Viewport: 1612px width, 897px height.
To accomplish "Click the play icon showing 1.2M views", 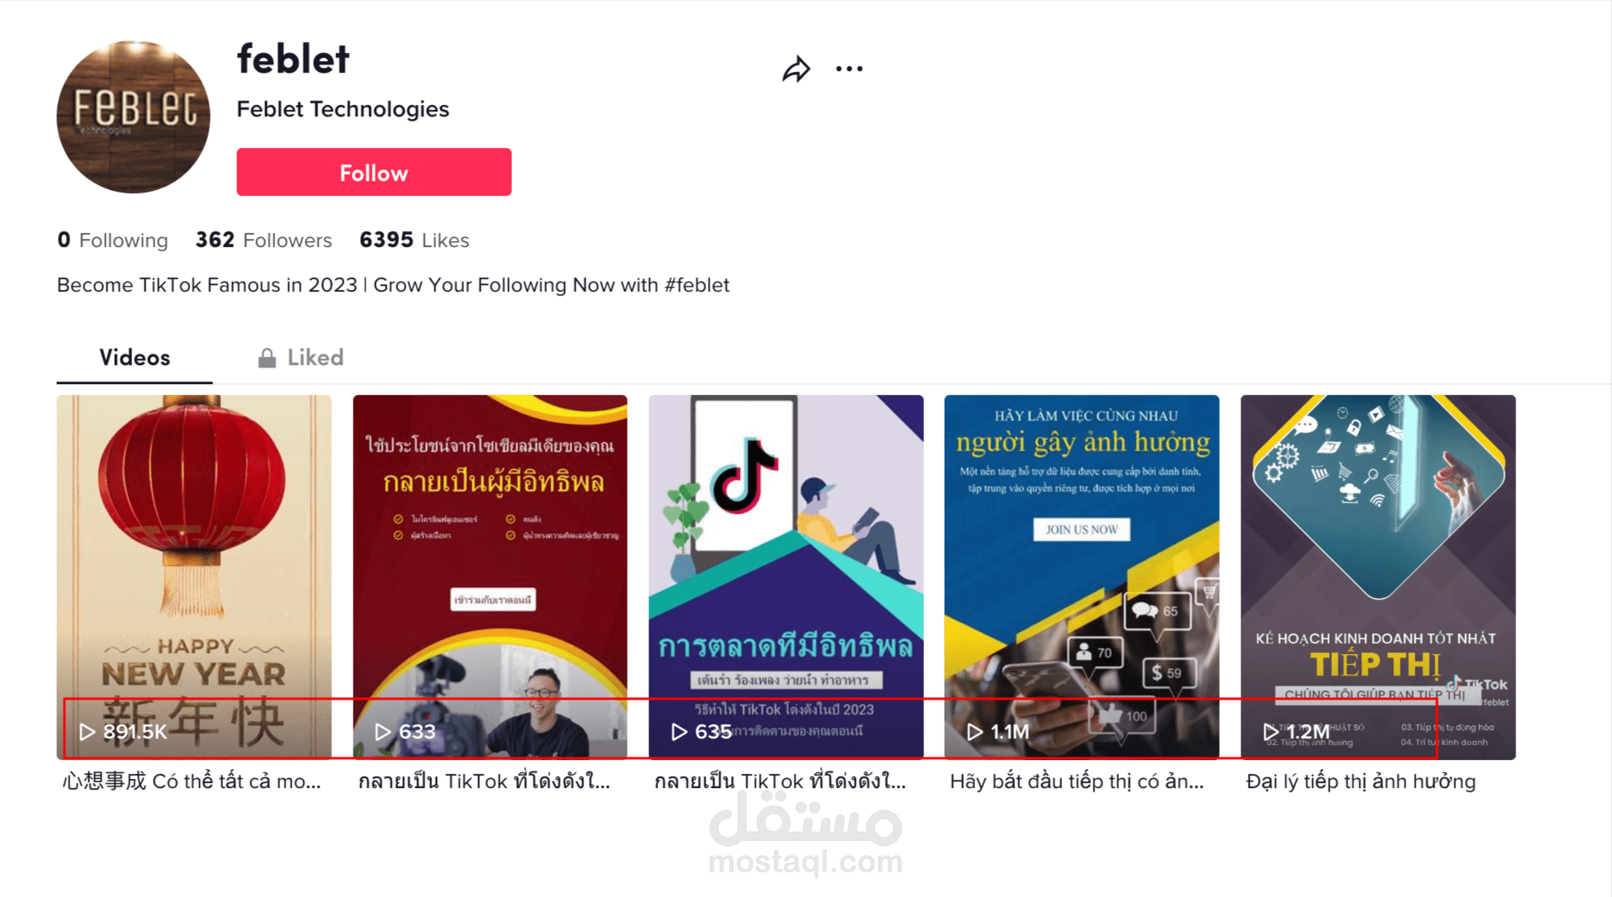I will (1271, 732).
